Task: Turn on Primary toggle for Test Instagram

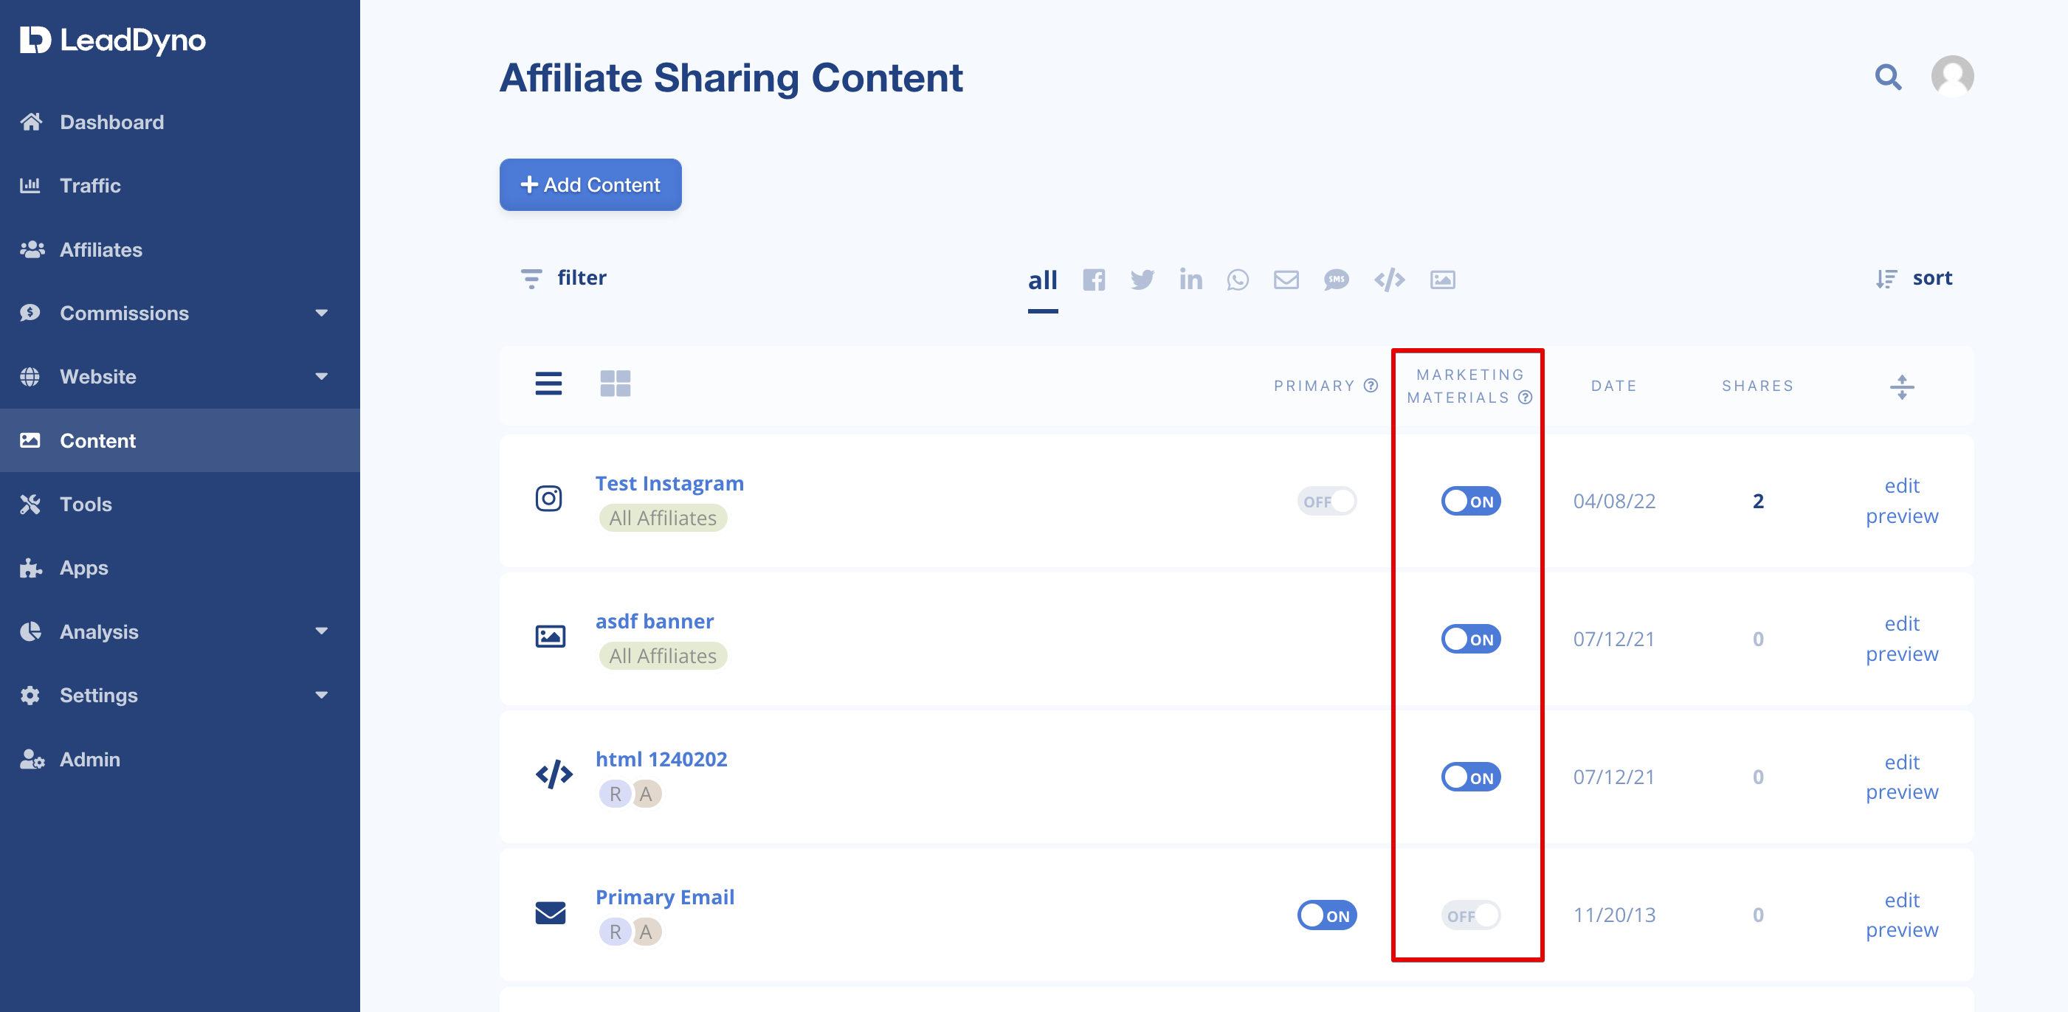Action: tap(1326, 501)
